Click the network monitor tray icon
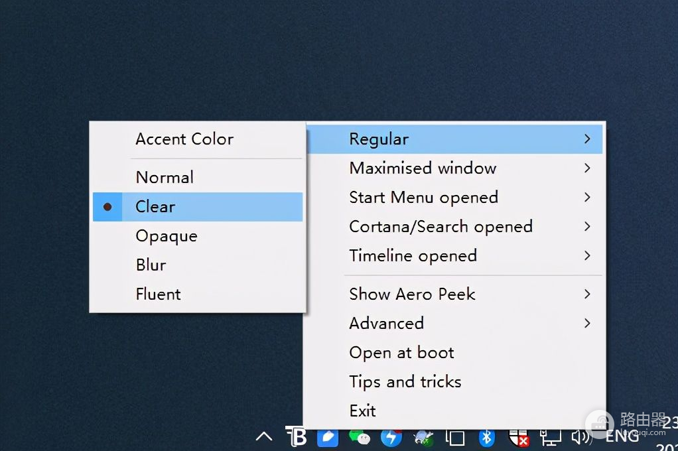The image size is (678, 451). pyautogui.click(x=550, y=437)
